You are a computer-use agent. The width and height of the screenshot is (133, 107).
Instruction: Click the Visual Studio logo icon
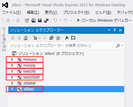point(5,5)
